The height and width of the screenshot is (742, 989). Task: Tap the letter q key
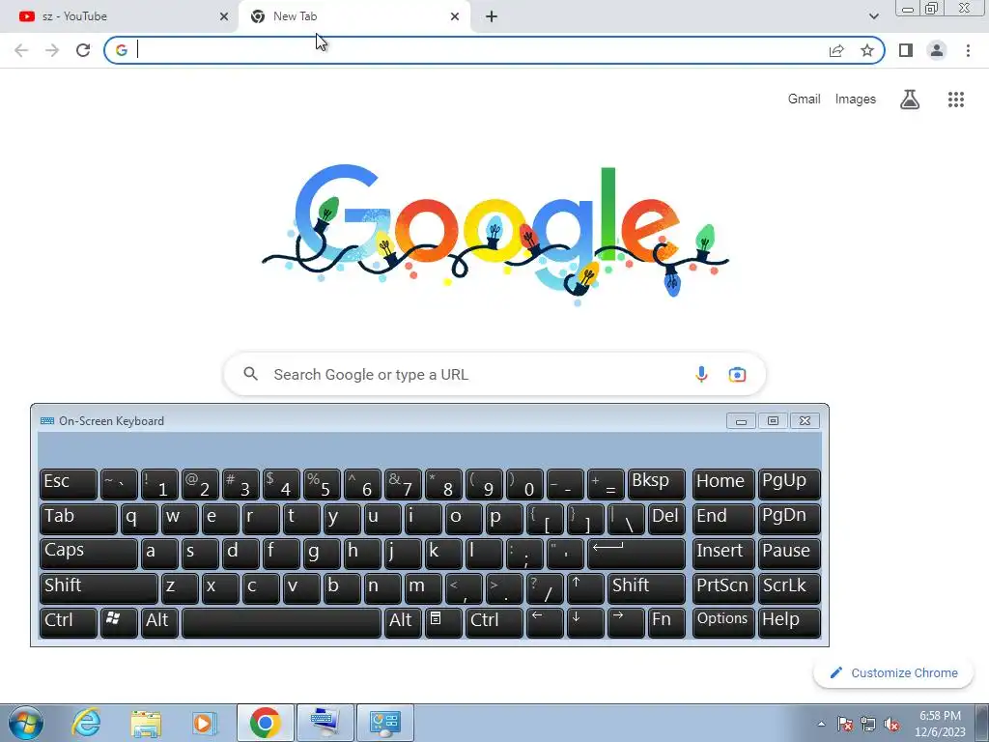[139, 518]
